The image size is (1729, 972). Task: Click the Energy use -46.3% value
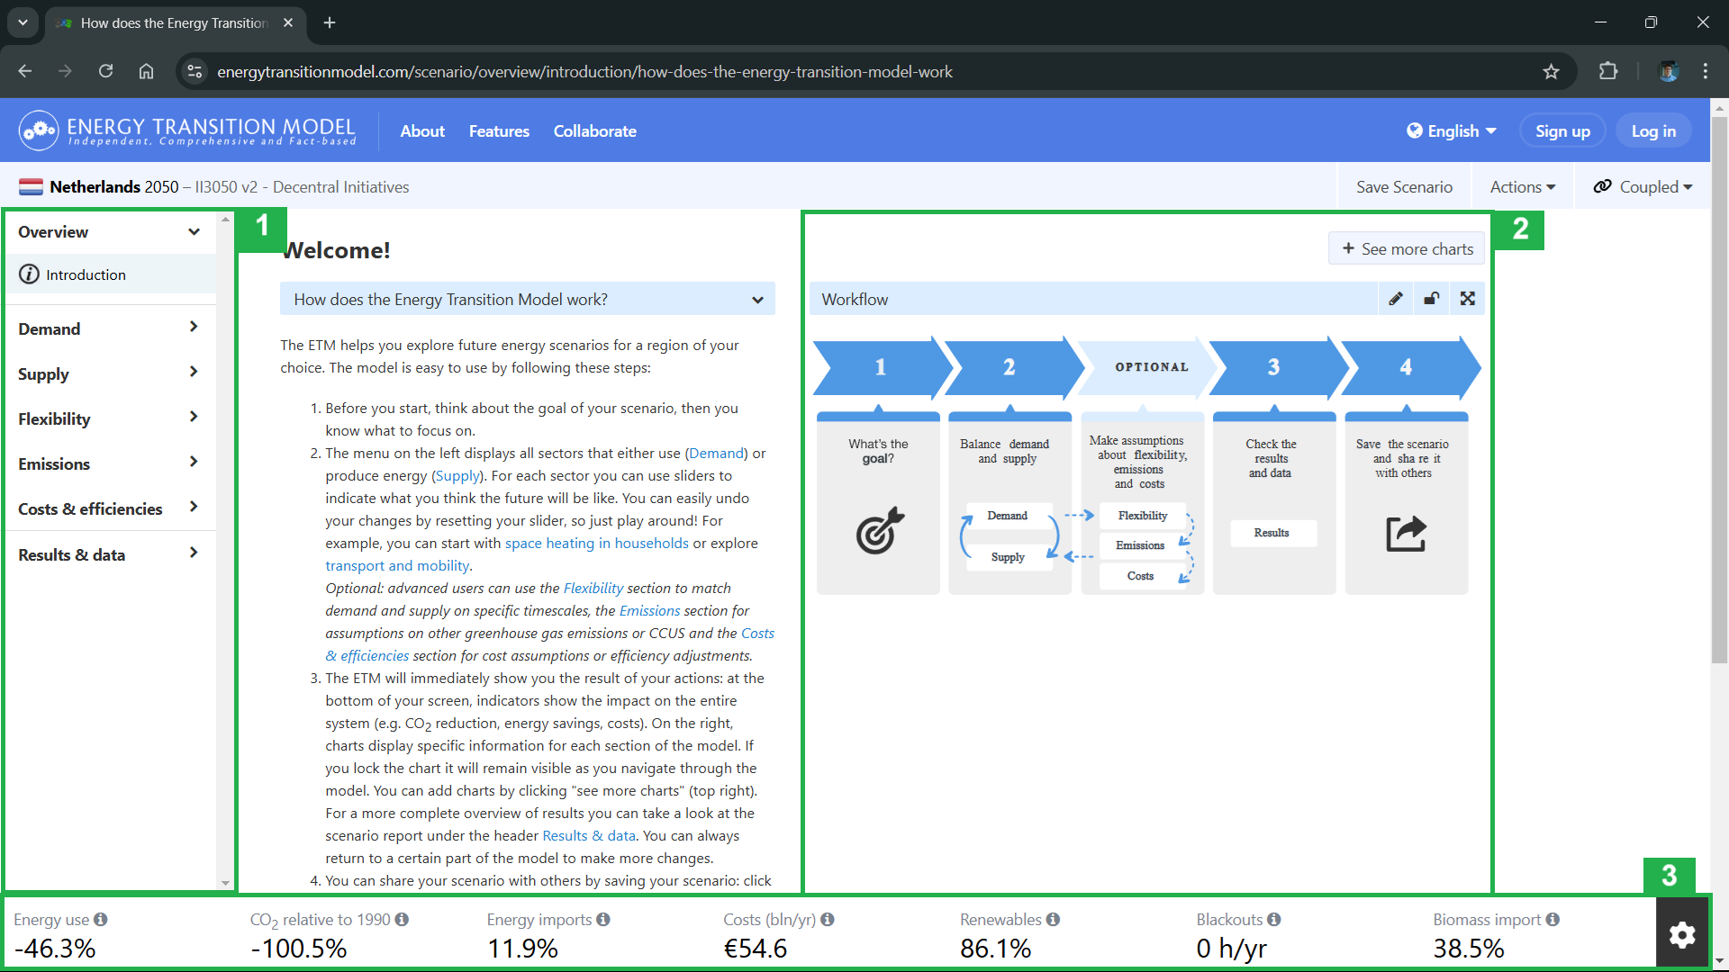(55, 948)
